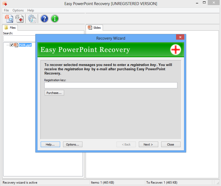Click the Close button in the wizard
221x186 pixels.
pos(171,144)
